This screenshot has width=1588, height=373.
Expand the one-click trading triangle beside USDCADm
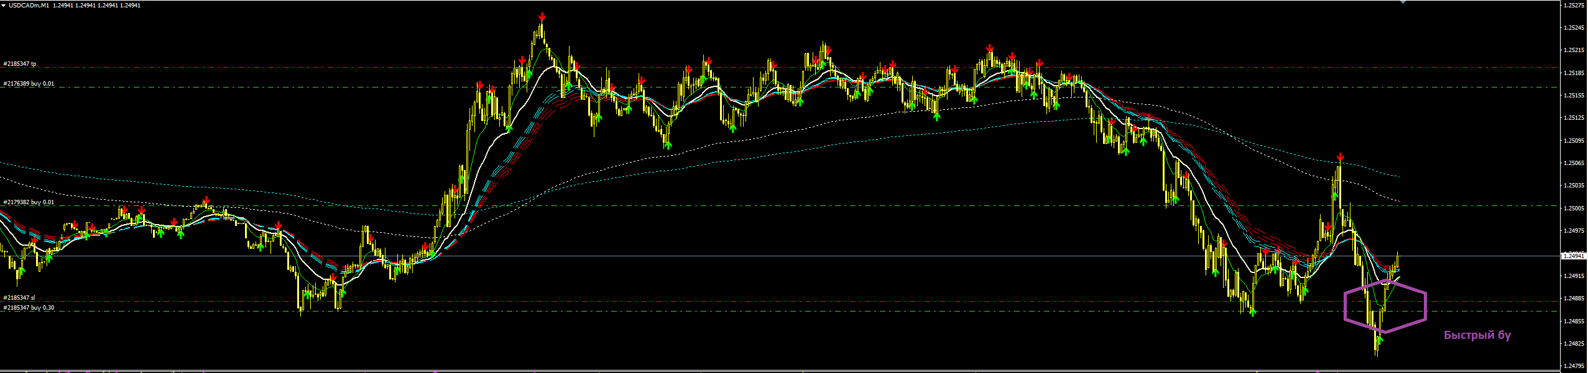[4, 5]
